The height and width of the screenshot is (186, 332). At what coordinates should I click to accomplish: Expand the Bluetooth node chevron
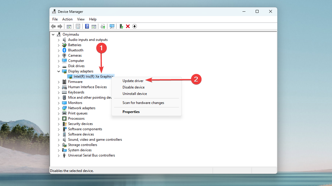(59, 50)
